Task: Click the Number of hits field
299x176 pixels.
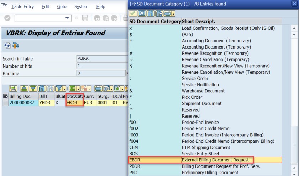Action: point(102,66)
